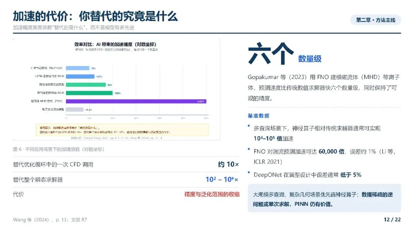Screen dimensions: 414x233
Task: Click the blue label '数量级'
Action: (310, 59)
